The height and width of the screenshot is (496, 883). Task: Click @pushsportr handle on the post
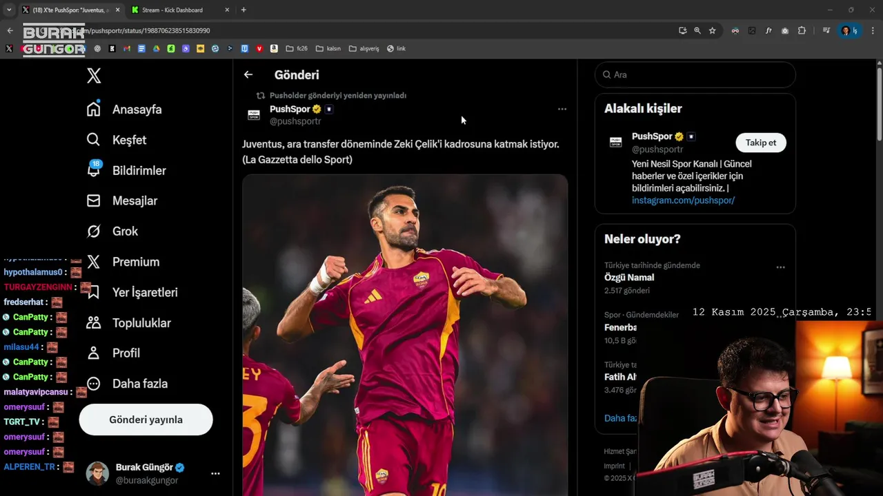[x=295, y=121]
